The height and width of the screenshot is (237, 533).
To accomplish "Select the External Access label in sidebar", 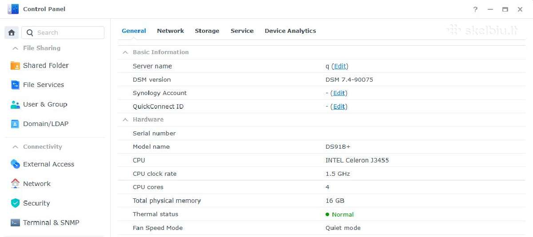I will click(x=49, y=164).
